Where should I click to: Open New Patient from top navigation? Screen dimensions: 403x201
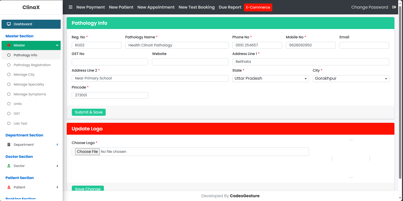(121, 7)
